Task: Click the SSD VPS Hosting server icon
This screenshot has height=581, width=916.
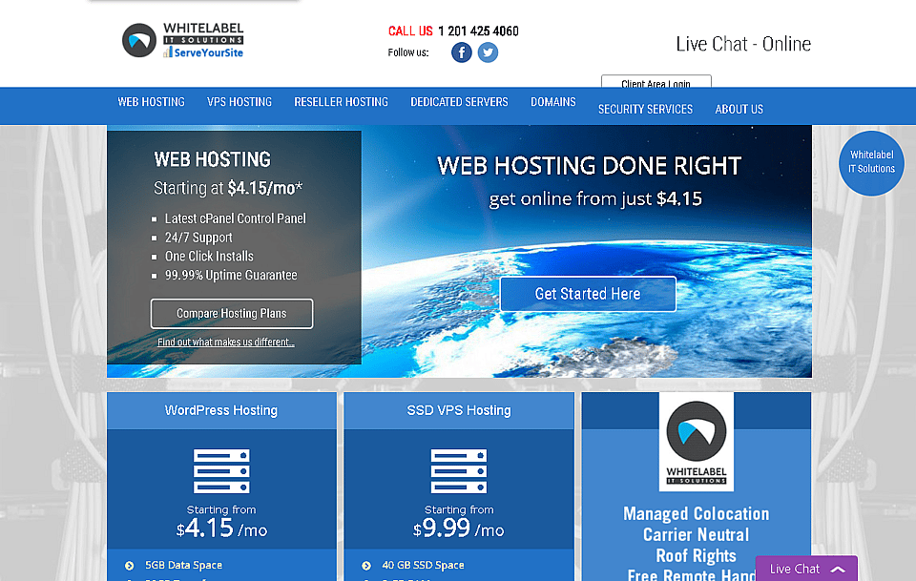Action: [x=459, y=471]
